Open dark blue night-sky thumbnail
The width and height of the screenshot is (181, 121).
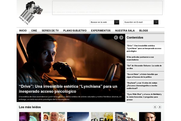click(x=78, y=116)
